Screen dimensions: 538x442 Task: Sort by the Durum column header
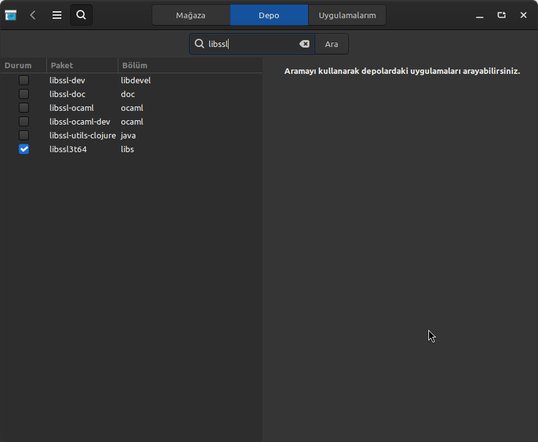[x=18, y=65]
